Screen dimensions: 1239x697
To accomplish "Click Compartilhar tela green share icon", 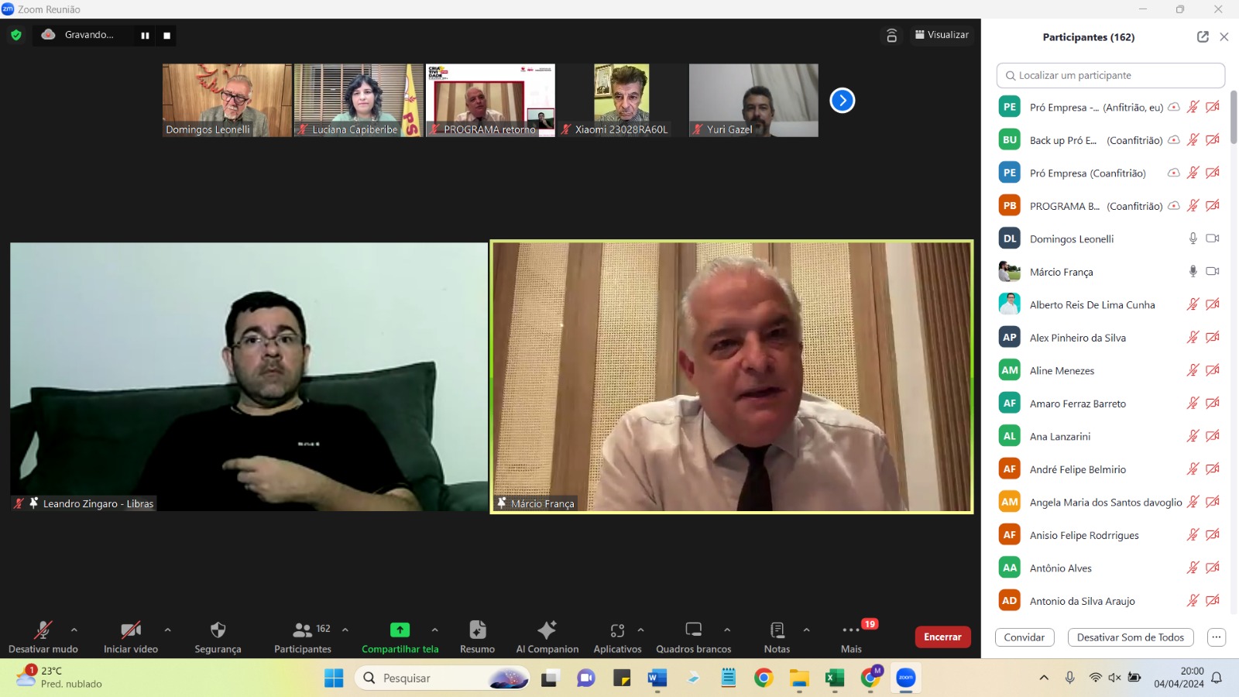I will pos(400,630).
